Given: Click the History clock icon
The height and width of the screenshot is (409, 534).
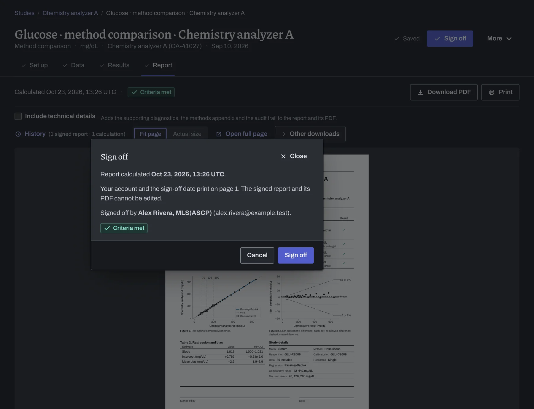Looking at the screenshot, I should click(18, 134).
